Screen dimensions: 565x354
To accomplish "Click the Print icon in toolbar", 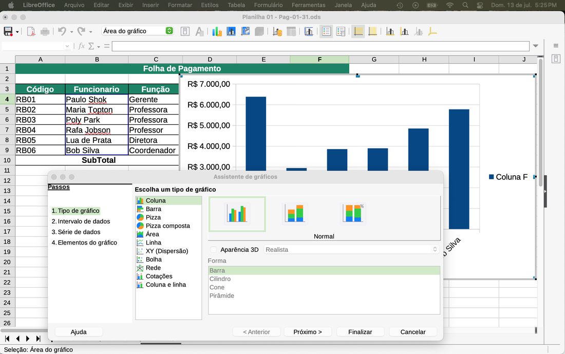I will coord(45,31).
